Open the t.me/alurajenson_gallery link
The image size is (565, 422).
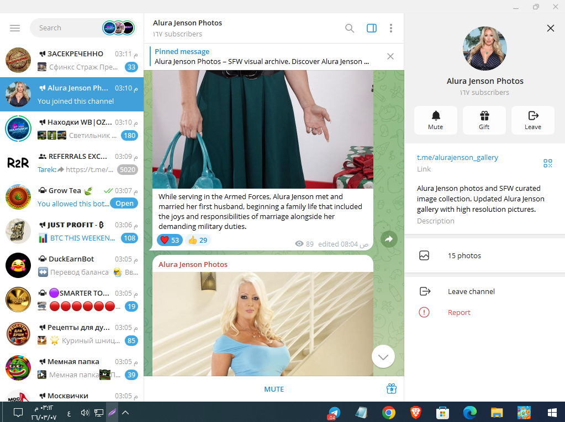(x=457, y=158)
